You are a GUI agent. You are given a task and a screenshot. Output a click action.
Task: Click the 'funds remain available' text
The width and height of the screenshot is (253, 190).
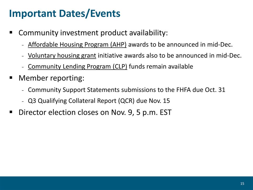(161, 66)
